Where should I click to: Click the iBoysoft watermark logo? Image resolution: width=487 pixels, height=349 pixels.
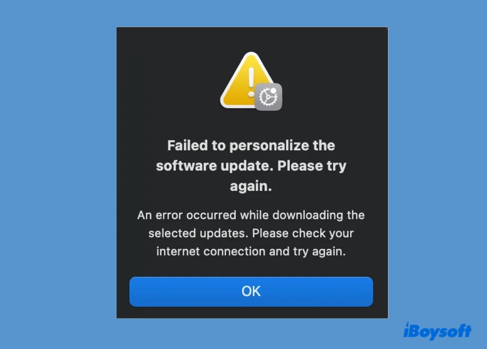(437, 330)
